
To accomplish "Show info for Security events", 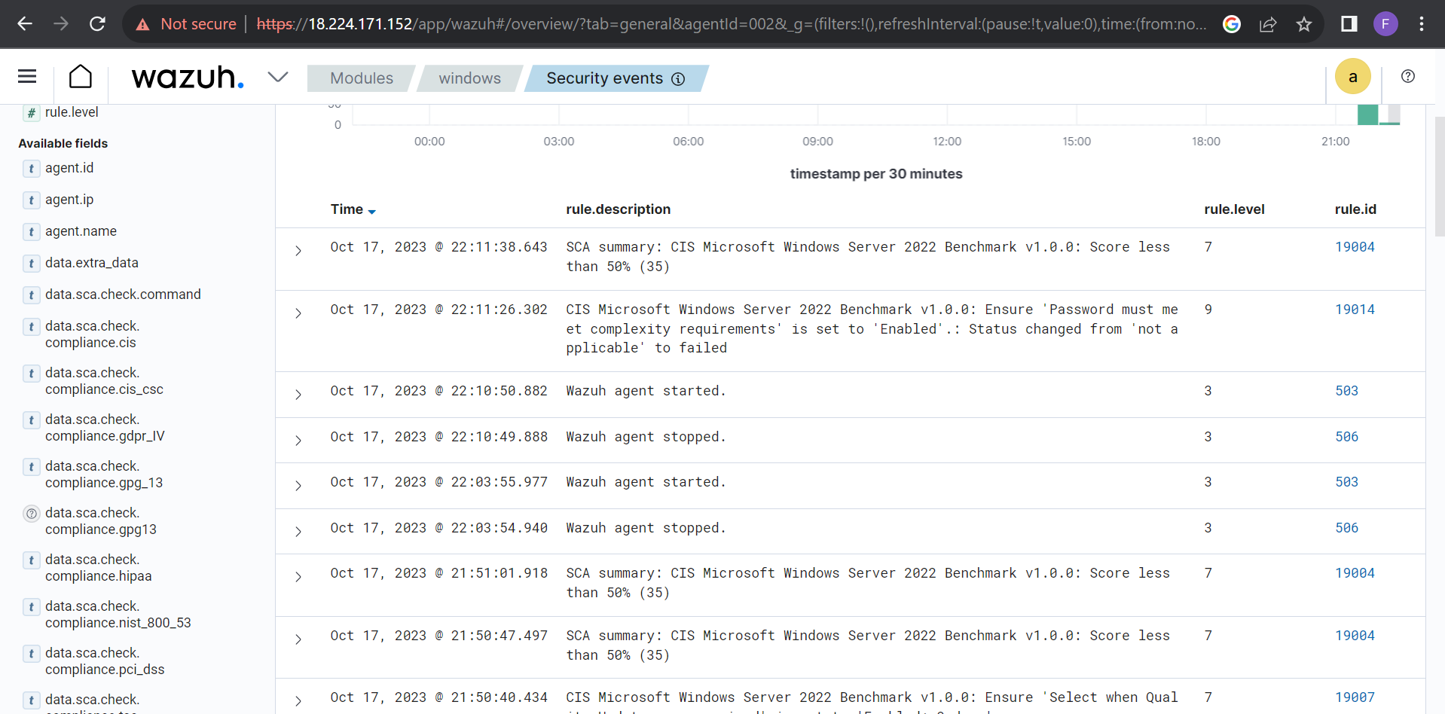I will tap(678, 79).
